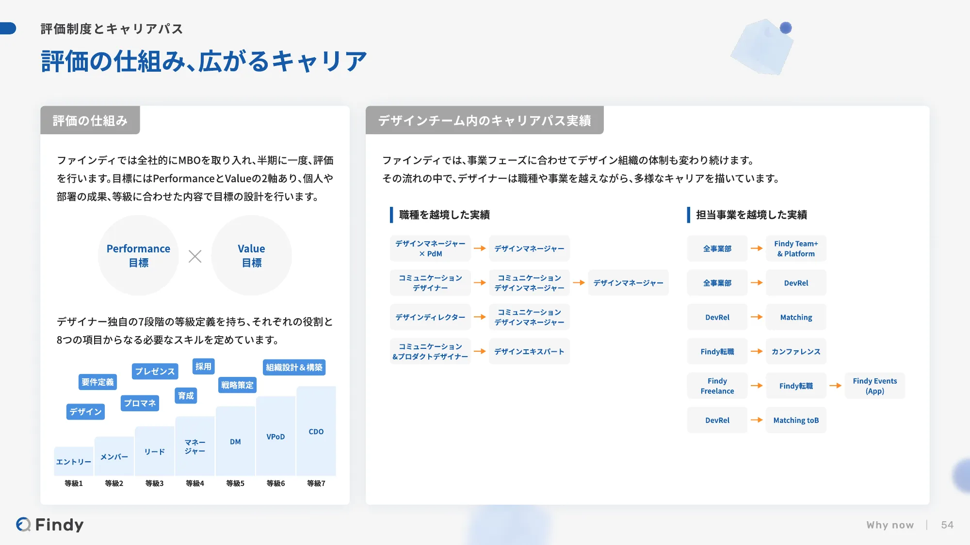
Task: Click the マネージャー grade bar
Action: pos(195,446)
